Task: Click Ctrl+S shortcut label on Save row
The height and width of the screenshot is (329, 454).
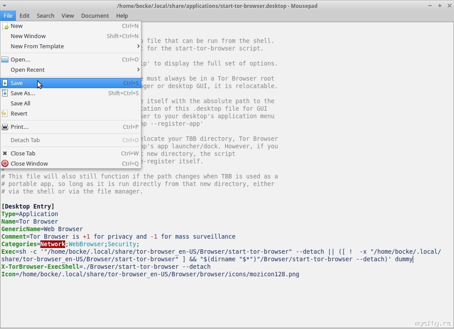Action: pos(131,83)
